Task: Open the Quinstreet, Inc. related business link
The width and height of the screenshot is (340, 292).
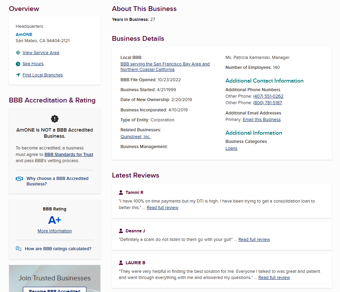Action: [135, 137]
